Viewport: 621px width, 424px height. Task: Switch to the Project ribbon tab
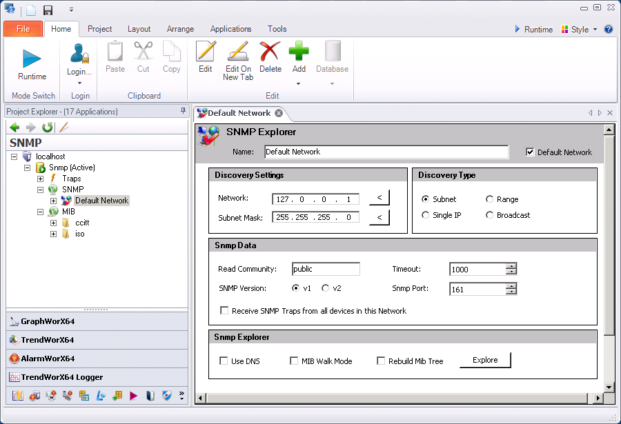[100, 29]
